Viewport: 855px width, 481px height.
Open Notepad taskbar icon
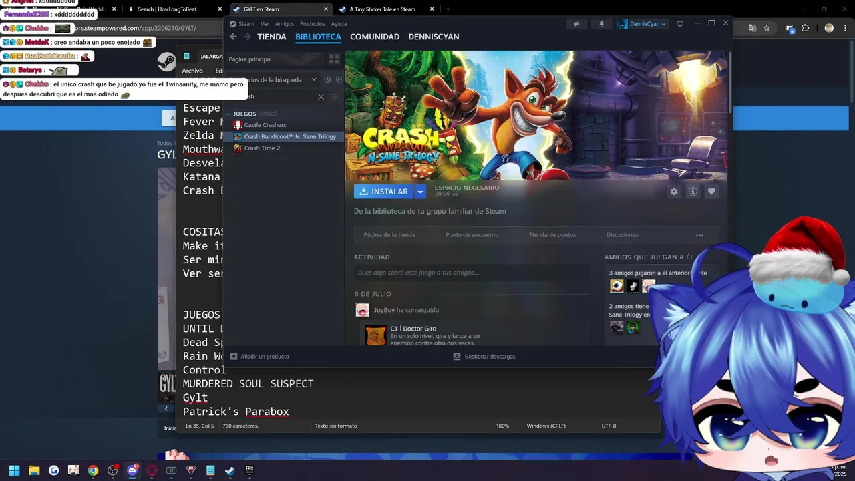pyautogui.click(x=210, y=470)
